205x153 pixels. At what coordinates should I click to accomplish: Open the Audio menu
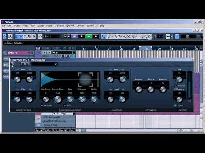click(x=25, y=26)
